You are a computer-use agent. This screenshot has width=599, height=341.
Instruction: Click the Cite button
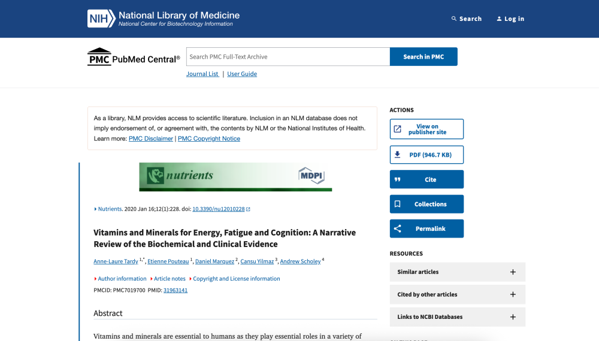tap(426, 179)
